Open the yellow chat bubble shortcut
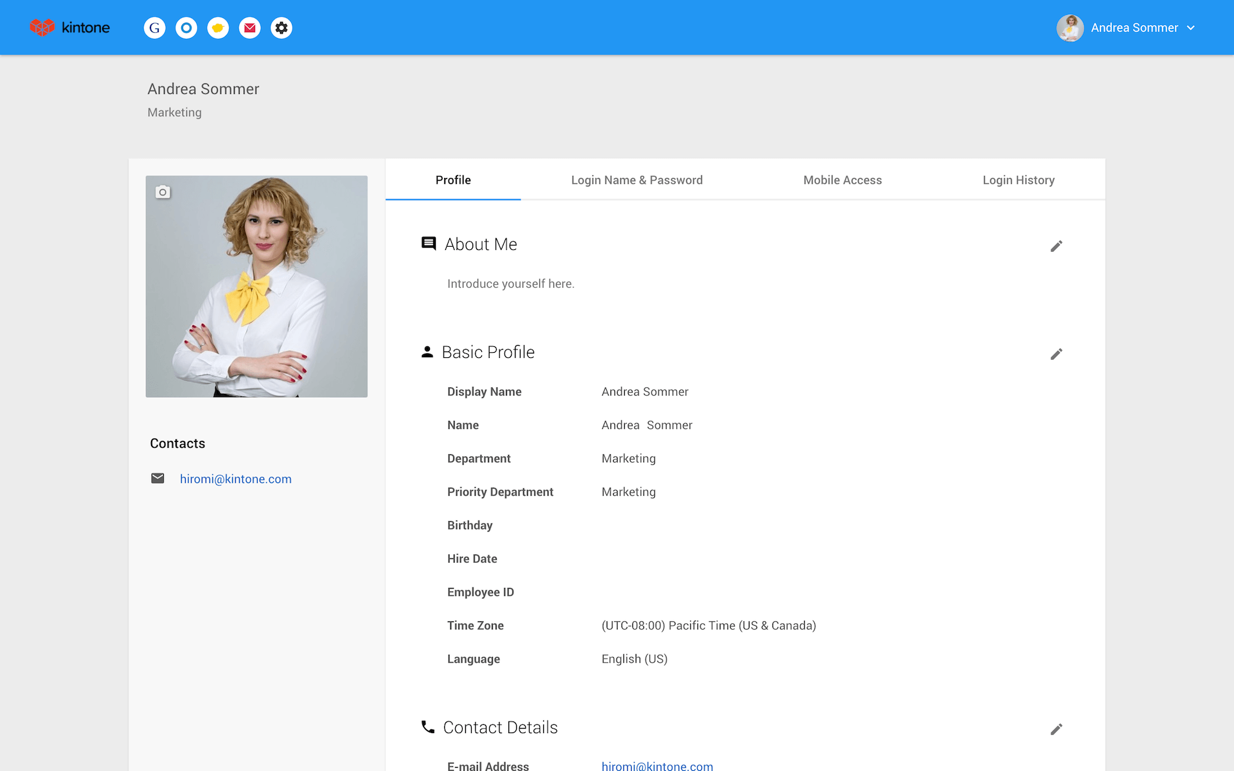This screenshot has height=771, width=1234. click(x=218, y=28)
